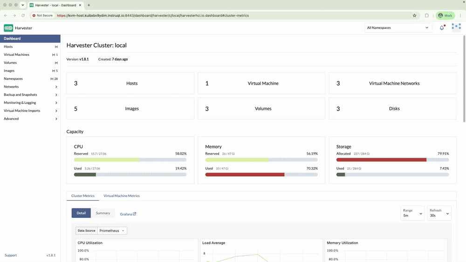
Task: Expand Virtual Machine Imports group
Action: click(x=30, y=111)
